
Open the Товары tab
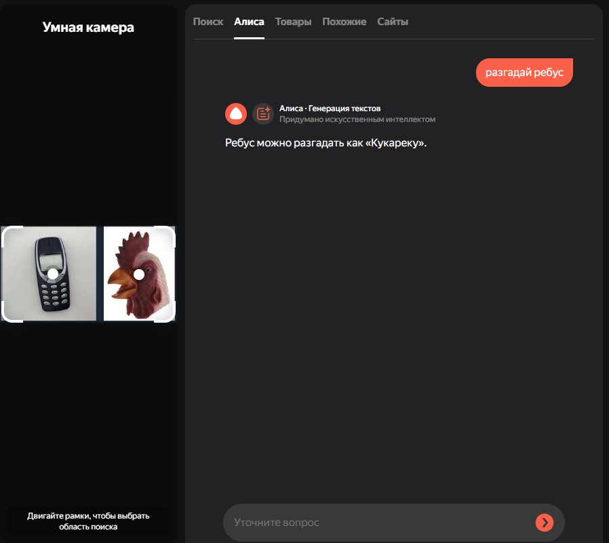tap(293, 22)
